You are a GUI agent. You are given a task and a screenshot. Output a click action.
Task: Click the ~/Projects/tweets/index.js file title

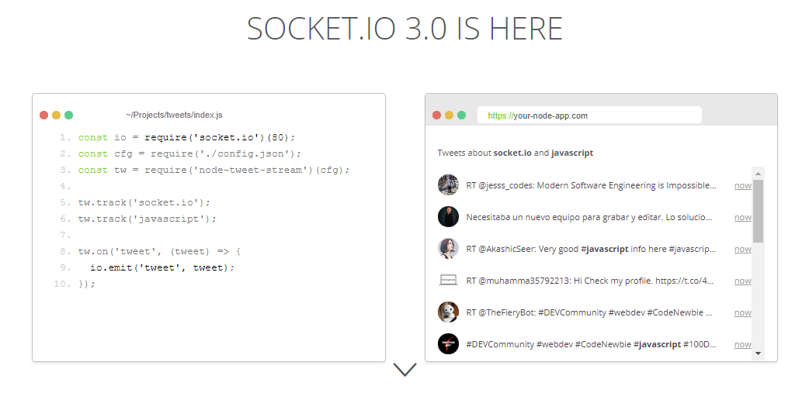click(x=174, y=115)
